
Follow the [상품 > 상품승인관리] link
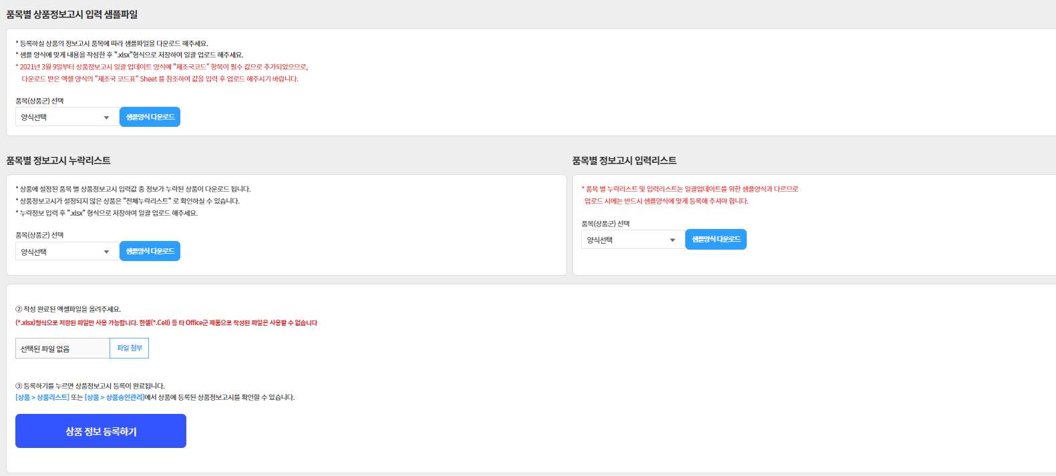114,397
